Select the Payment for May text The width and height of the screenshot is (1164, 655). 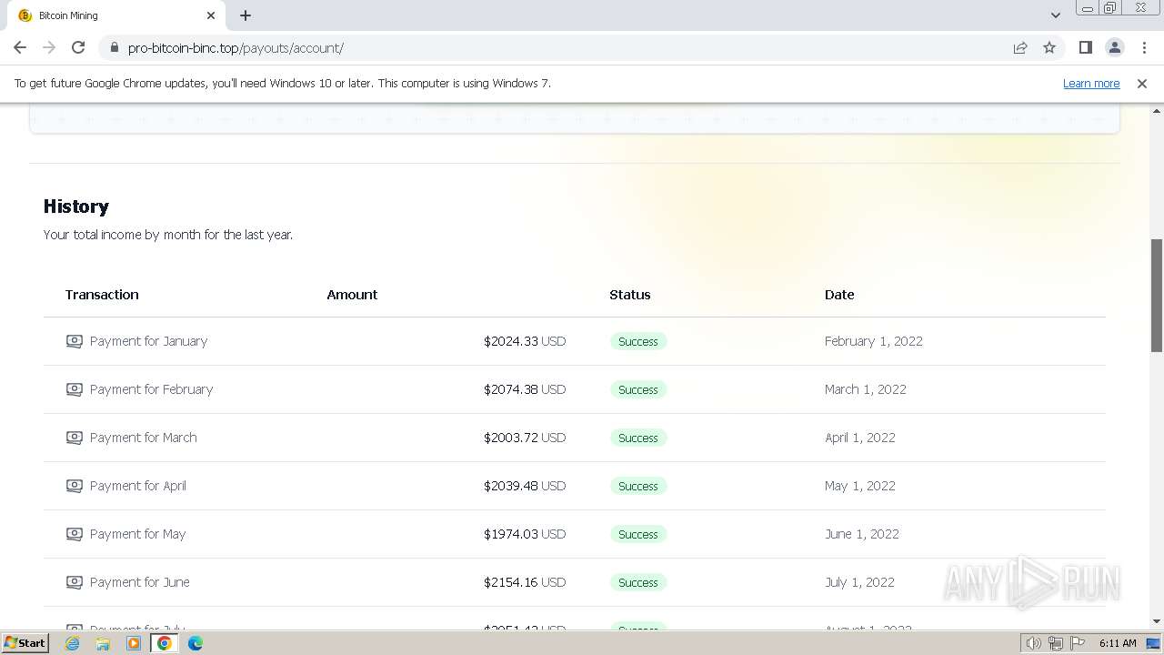[x=137, y=534]
